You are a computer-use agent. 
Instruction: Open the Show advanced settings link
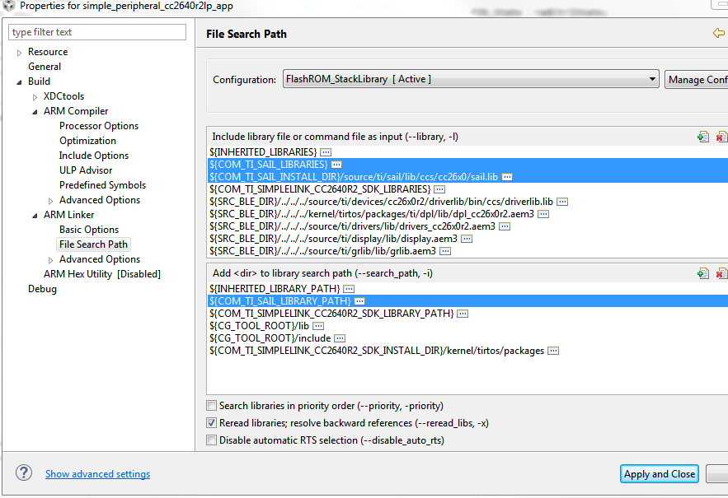pyautogui.click(x=97, y=474)
